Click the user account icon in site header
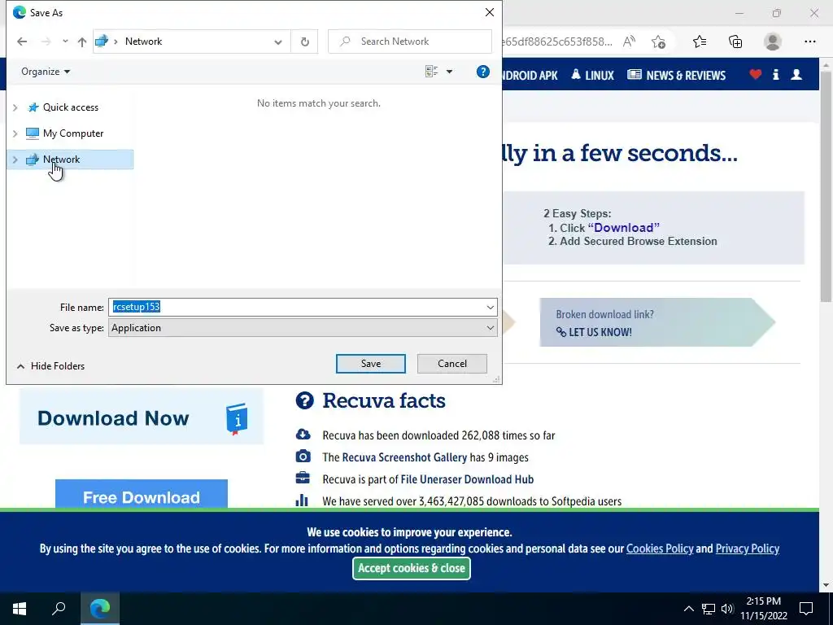The image size is (833, 625). pyautogui.click(x=796, y=74)
